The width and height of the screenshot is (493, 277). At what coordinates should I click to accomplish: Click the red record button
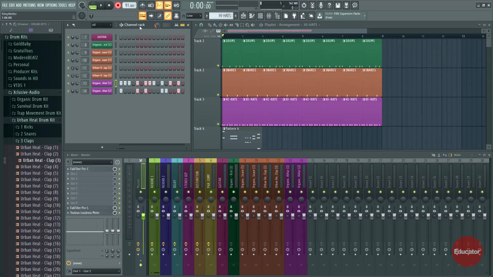click(x=118, y=5)
